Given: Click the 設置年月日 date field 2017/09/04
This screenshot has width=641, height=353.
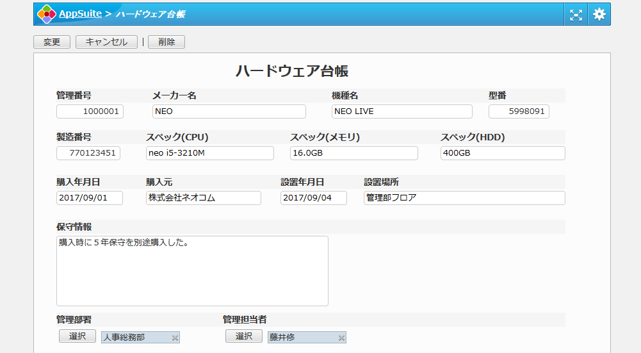Looking at the screenshot, I should 314,198.
